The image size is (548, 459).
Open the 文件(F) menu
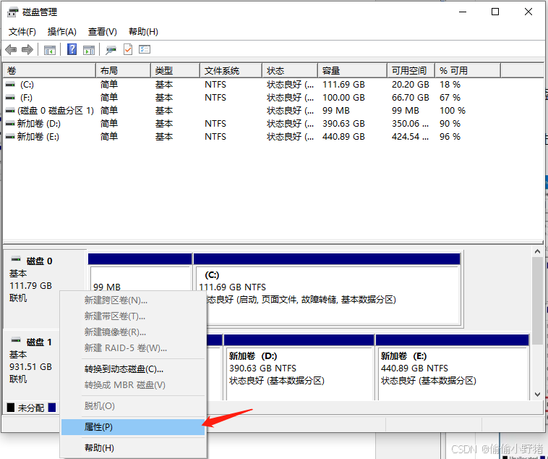point(22,32)
